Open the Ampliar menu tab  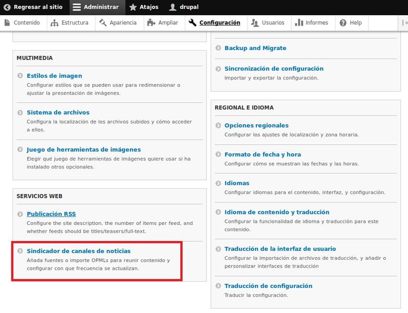tap(164, 23)
